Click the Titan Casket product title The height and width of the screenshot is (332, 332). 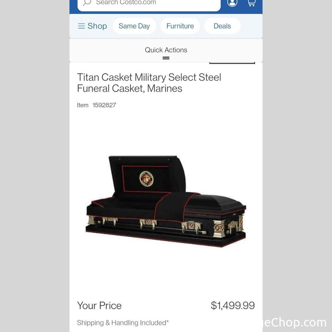[x=149, y=83]
